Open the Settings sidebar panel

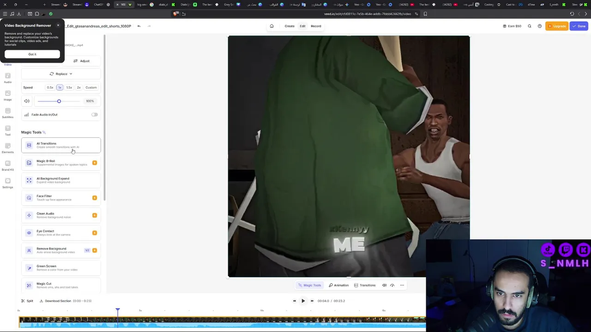coord(8,183)
